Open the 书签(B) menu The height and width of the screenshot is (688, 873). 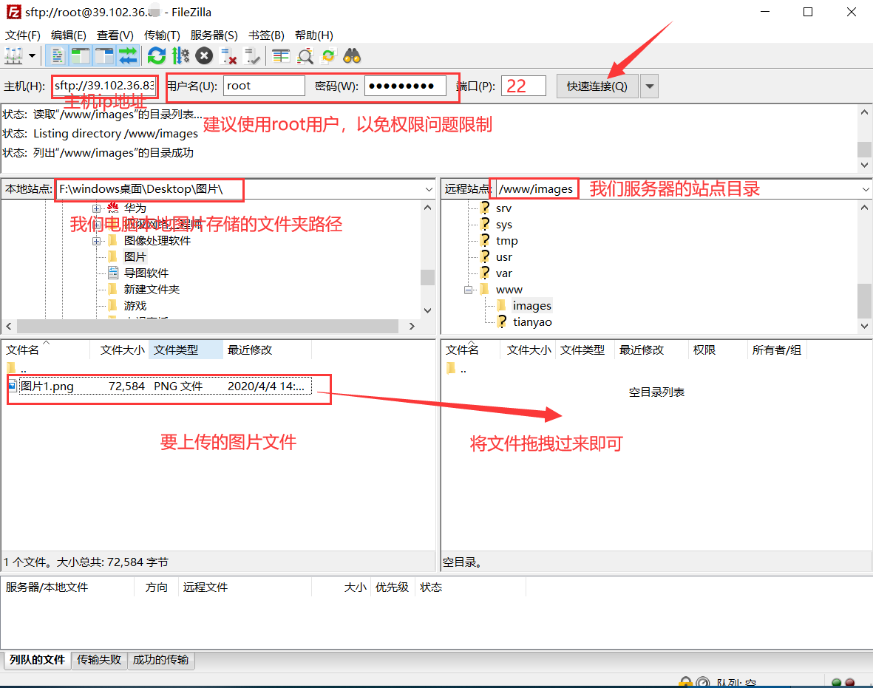pos(266,35)
